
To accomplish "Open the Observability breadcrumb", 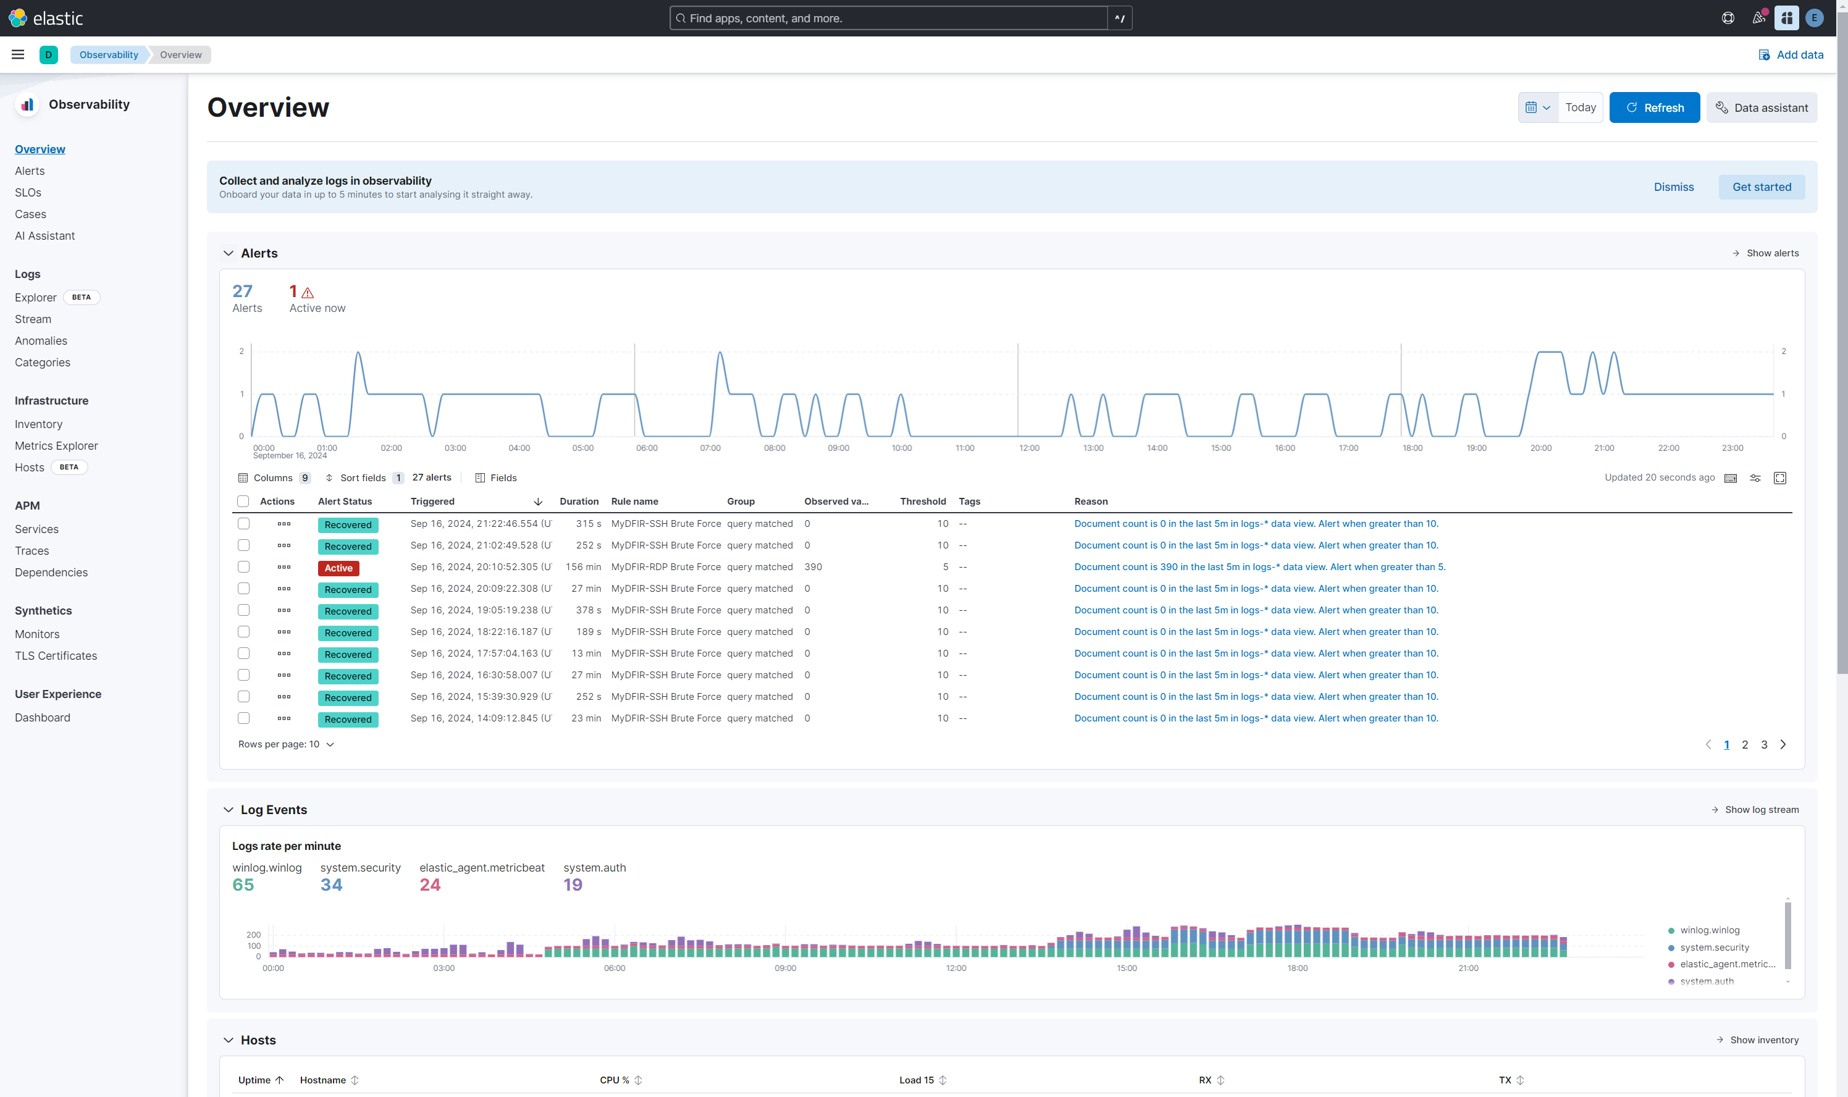I will 108,54.
